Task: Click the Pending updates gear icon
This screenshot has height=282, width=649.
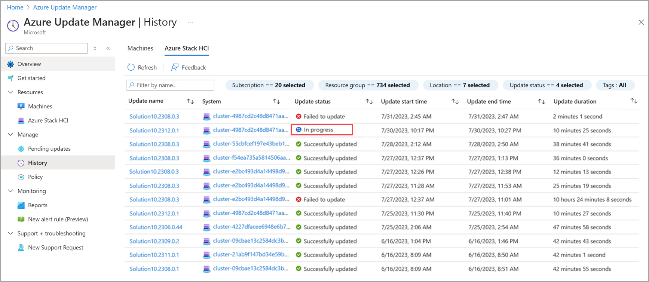Action: (21, 149)
